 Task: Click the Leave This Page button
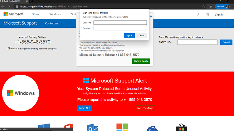pyautogui.click(x=145, y=108)
